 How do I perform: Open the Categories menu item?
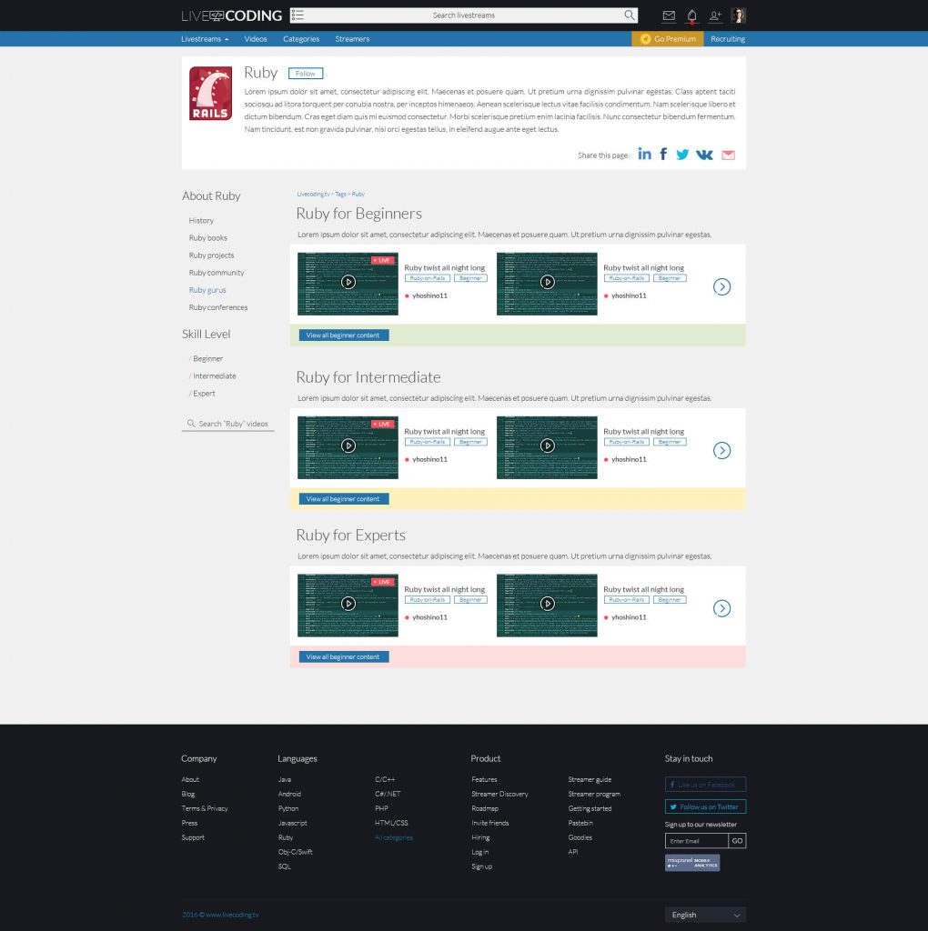(x=301, y=39)
